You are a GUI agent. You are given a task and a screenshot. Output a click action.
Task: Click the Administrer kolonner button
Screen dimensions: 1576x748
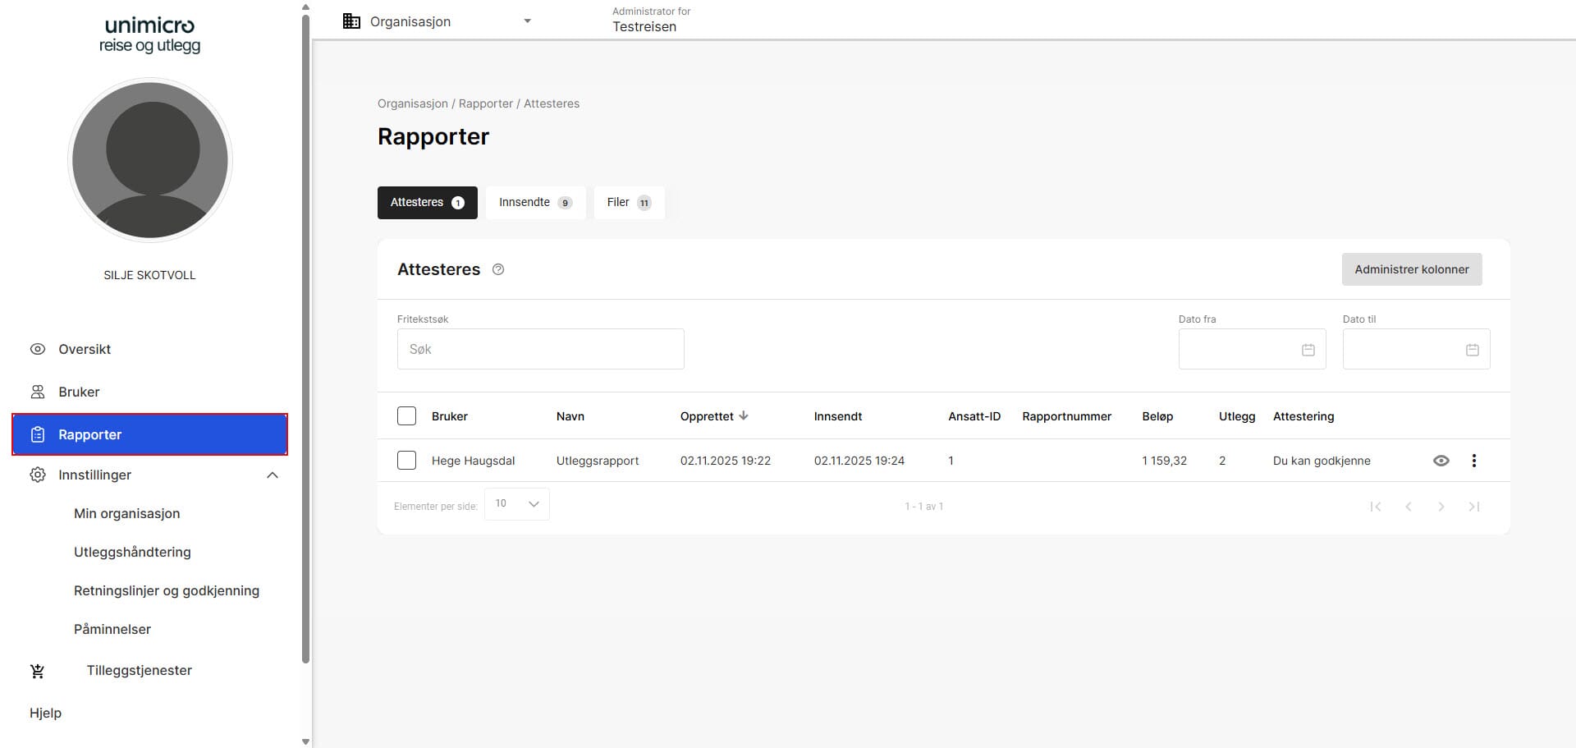(x=1411, y=269)
